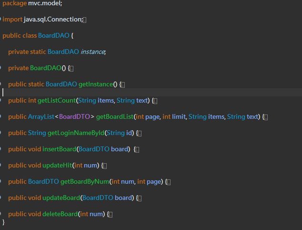The height and width of the screenshot is (230, 302).
Task: Click the package name mvc.model
Action: click(x=44, y=3)
